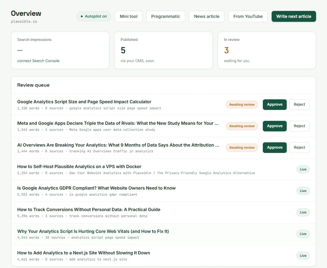The height and width of the screenshot is (268, 327).
Task: Click Live badge on GDPR Compliant row
Action: coord(303,191)
